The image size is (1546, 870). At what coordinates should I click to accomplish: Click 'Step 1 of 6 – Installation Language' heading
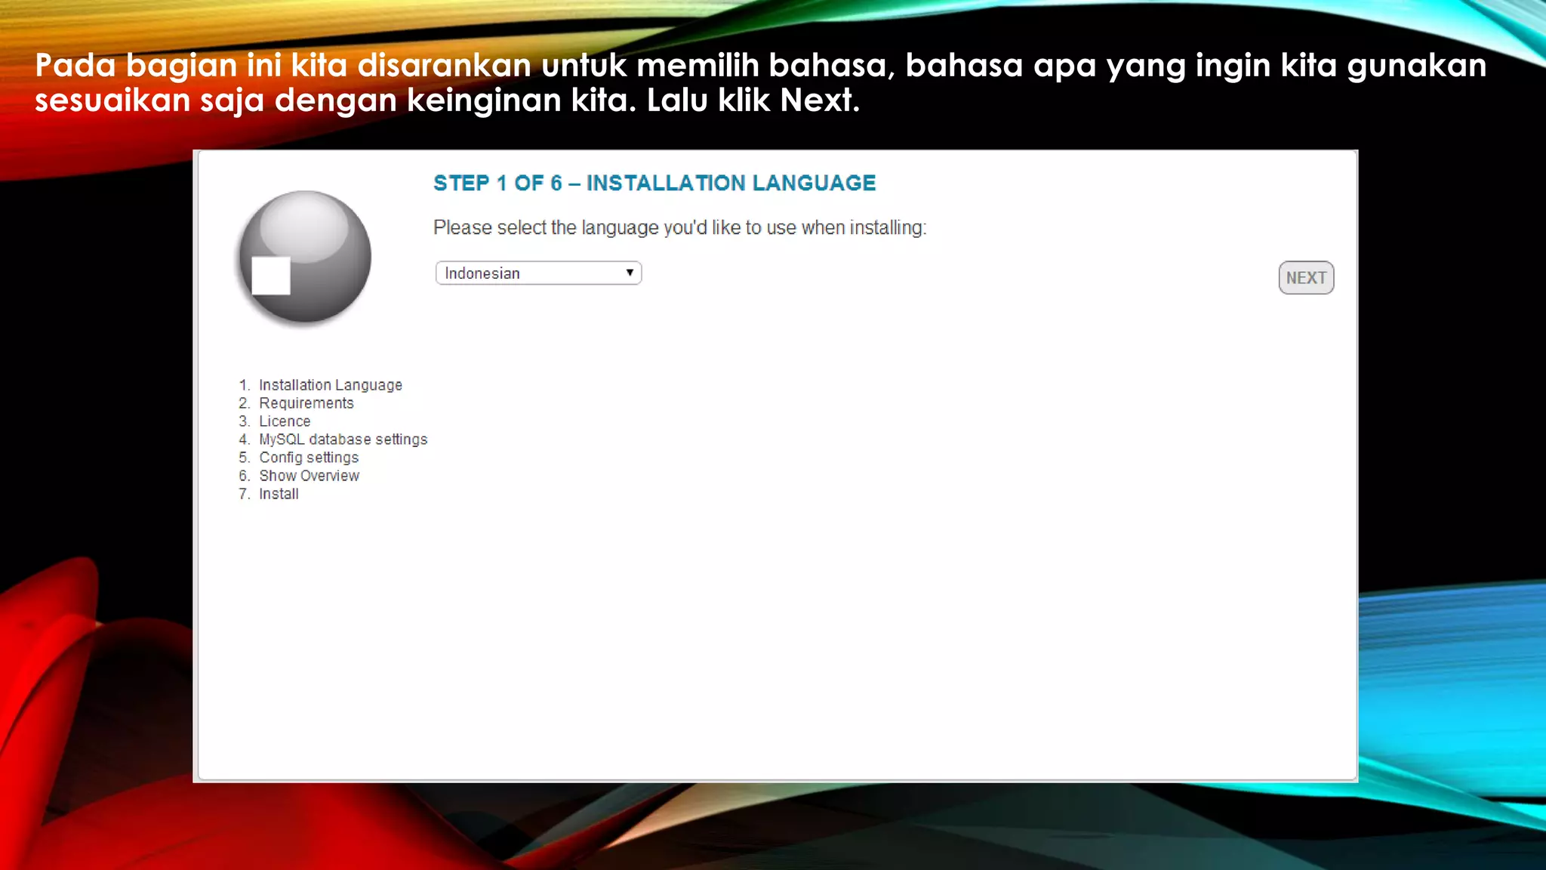click(x=654, y=183)
